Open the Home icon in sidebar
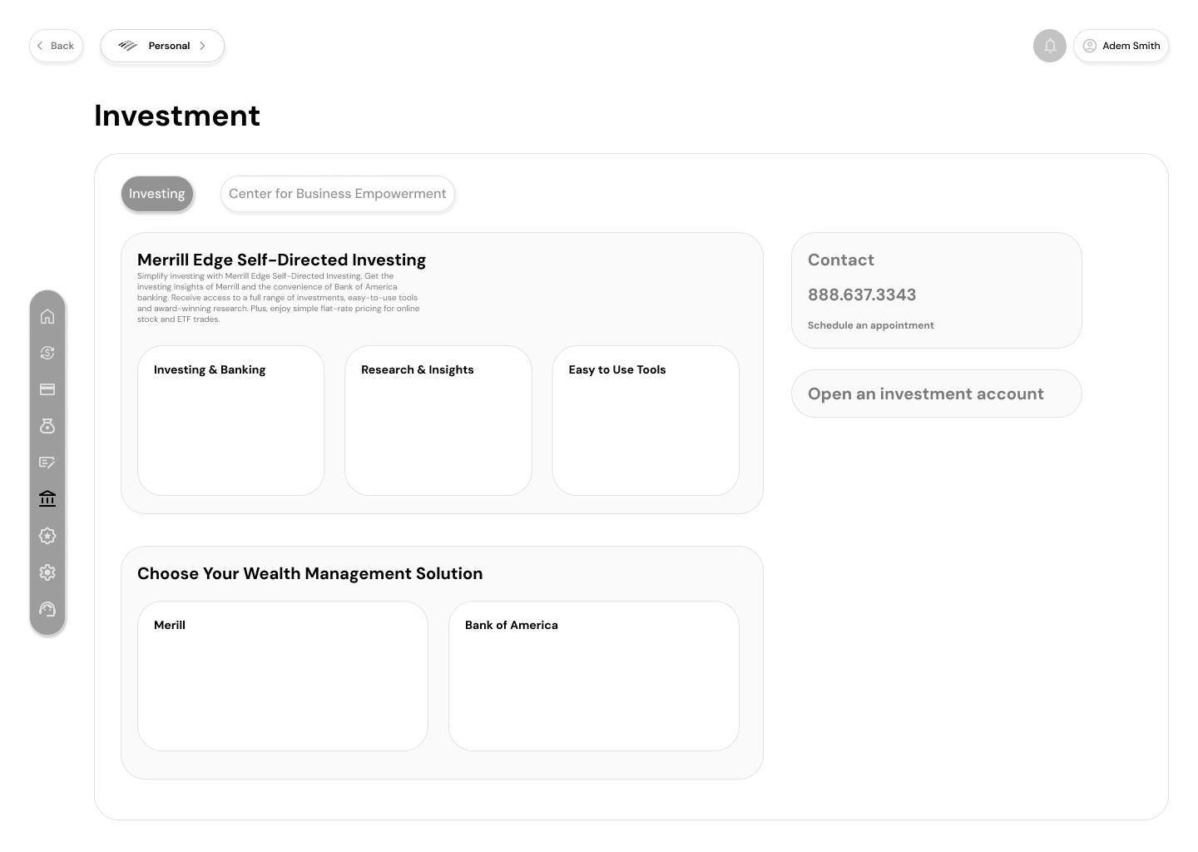Image resolution: width=1198 pixels, height=852 pixels. click(x=47, y=316)
